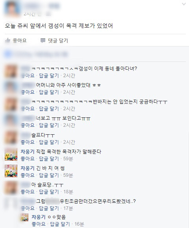Click small 차웅기 avatar next to ㅇㅇ맞음 reply
Screen dimensions: 189x228
[x=24, y=217]
